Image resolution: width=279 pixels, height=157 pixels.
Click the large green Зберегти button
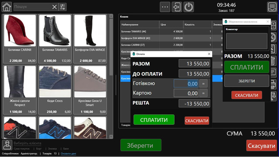(141, 145)
